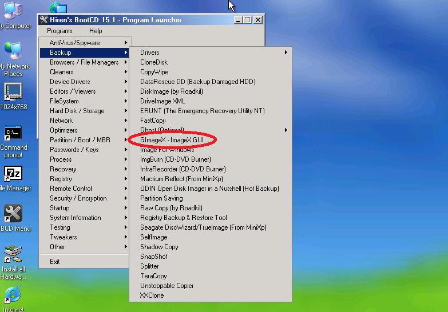
Task: Launch Partition Saving
Action: (211, 198)
